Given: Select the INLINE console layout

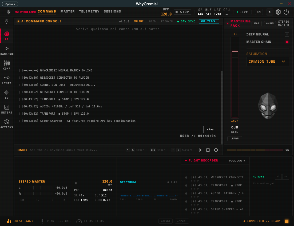Looking at the screenshot, I should pyautogui.click(x=138, y=21).
